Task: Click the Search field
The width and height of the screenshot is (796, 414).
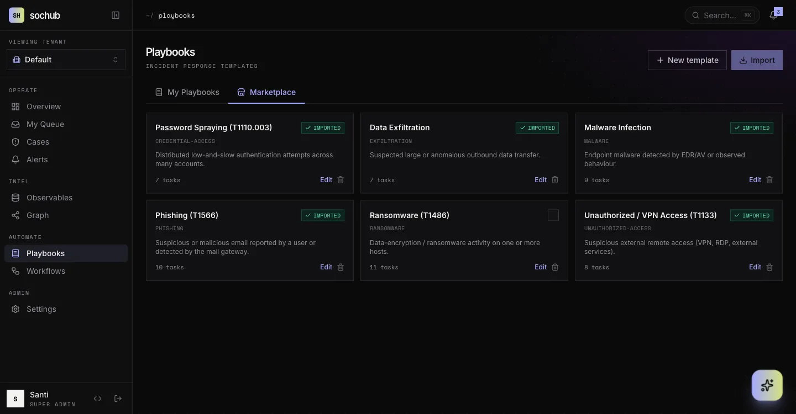Action: pos(722,15)
